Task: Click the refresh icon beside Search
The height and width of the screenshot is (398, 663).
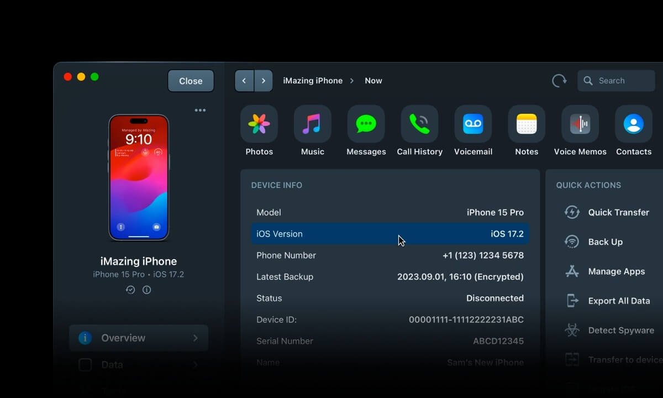Action: pos(559,81)
